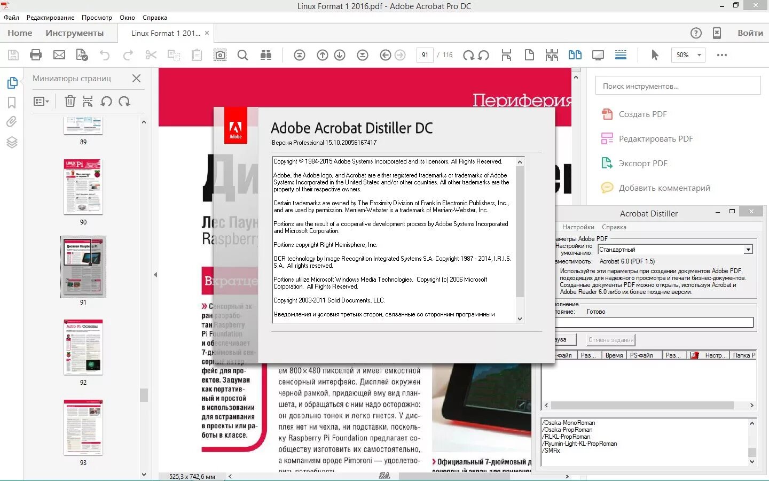Open Bookmarks sidebar icon
The width and height of the screenshot is (769, 481).
12,103
